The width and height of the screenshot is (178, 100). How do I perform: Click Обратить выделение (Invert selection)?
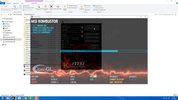point(99,10)
